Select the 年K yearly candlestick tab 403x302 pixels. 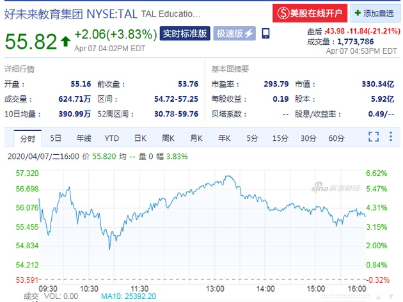point(224,138)
